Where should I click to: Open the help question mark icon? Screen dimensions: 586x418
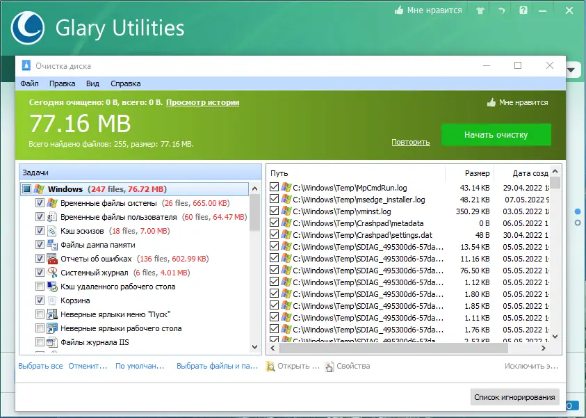coord(523,10)
